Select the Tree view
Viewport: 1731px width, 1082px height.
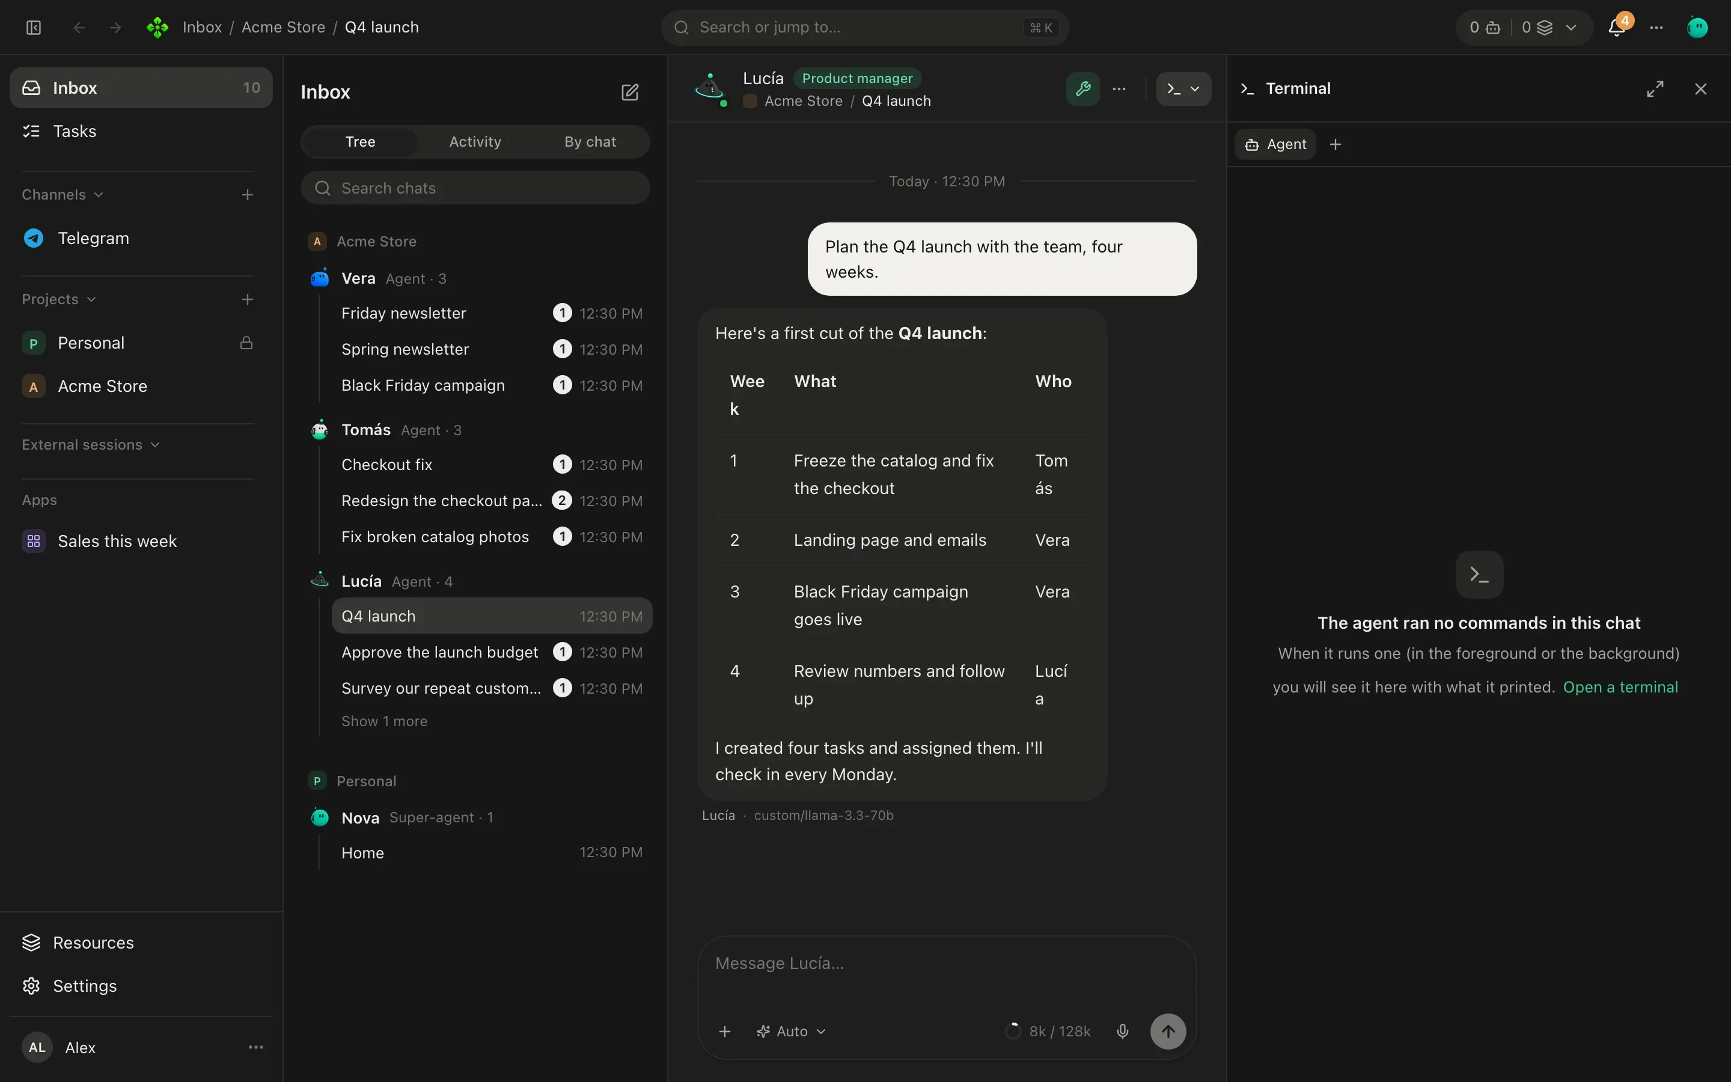coord(360,142)
